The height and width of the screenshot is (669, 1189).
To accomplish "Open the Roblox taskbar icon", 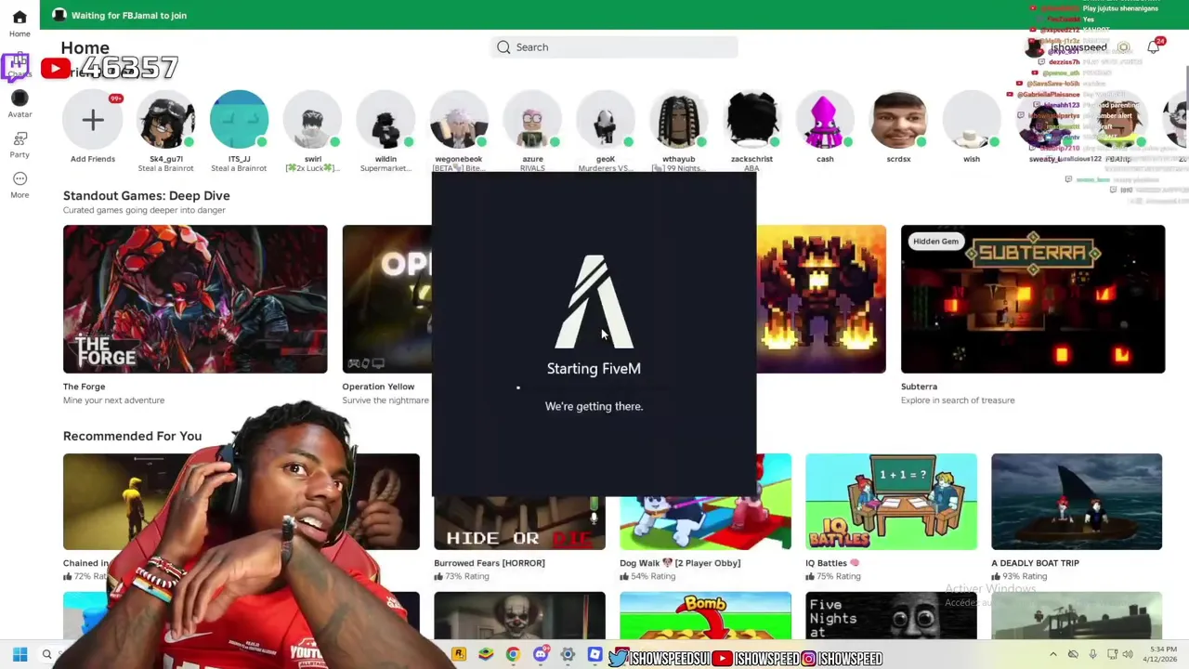I will pos(594,655).
